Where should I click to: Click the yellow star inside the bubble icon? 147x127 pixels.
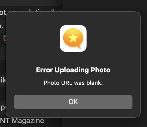[x=73, y=37]
